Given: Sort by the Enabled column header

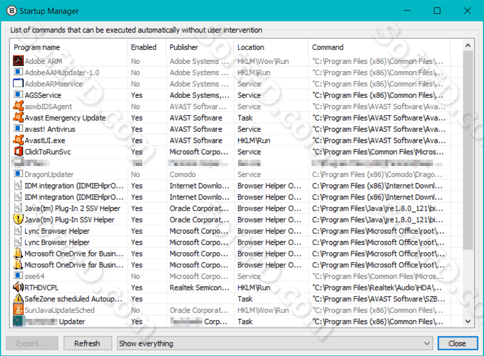Looking at the screenshot, I should (x=144, y=47).
